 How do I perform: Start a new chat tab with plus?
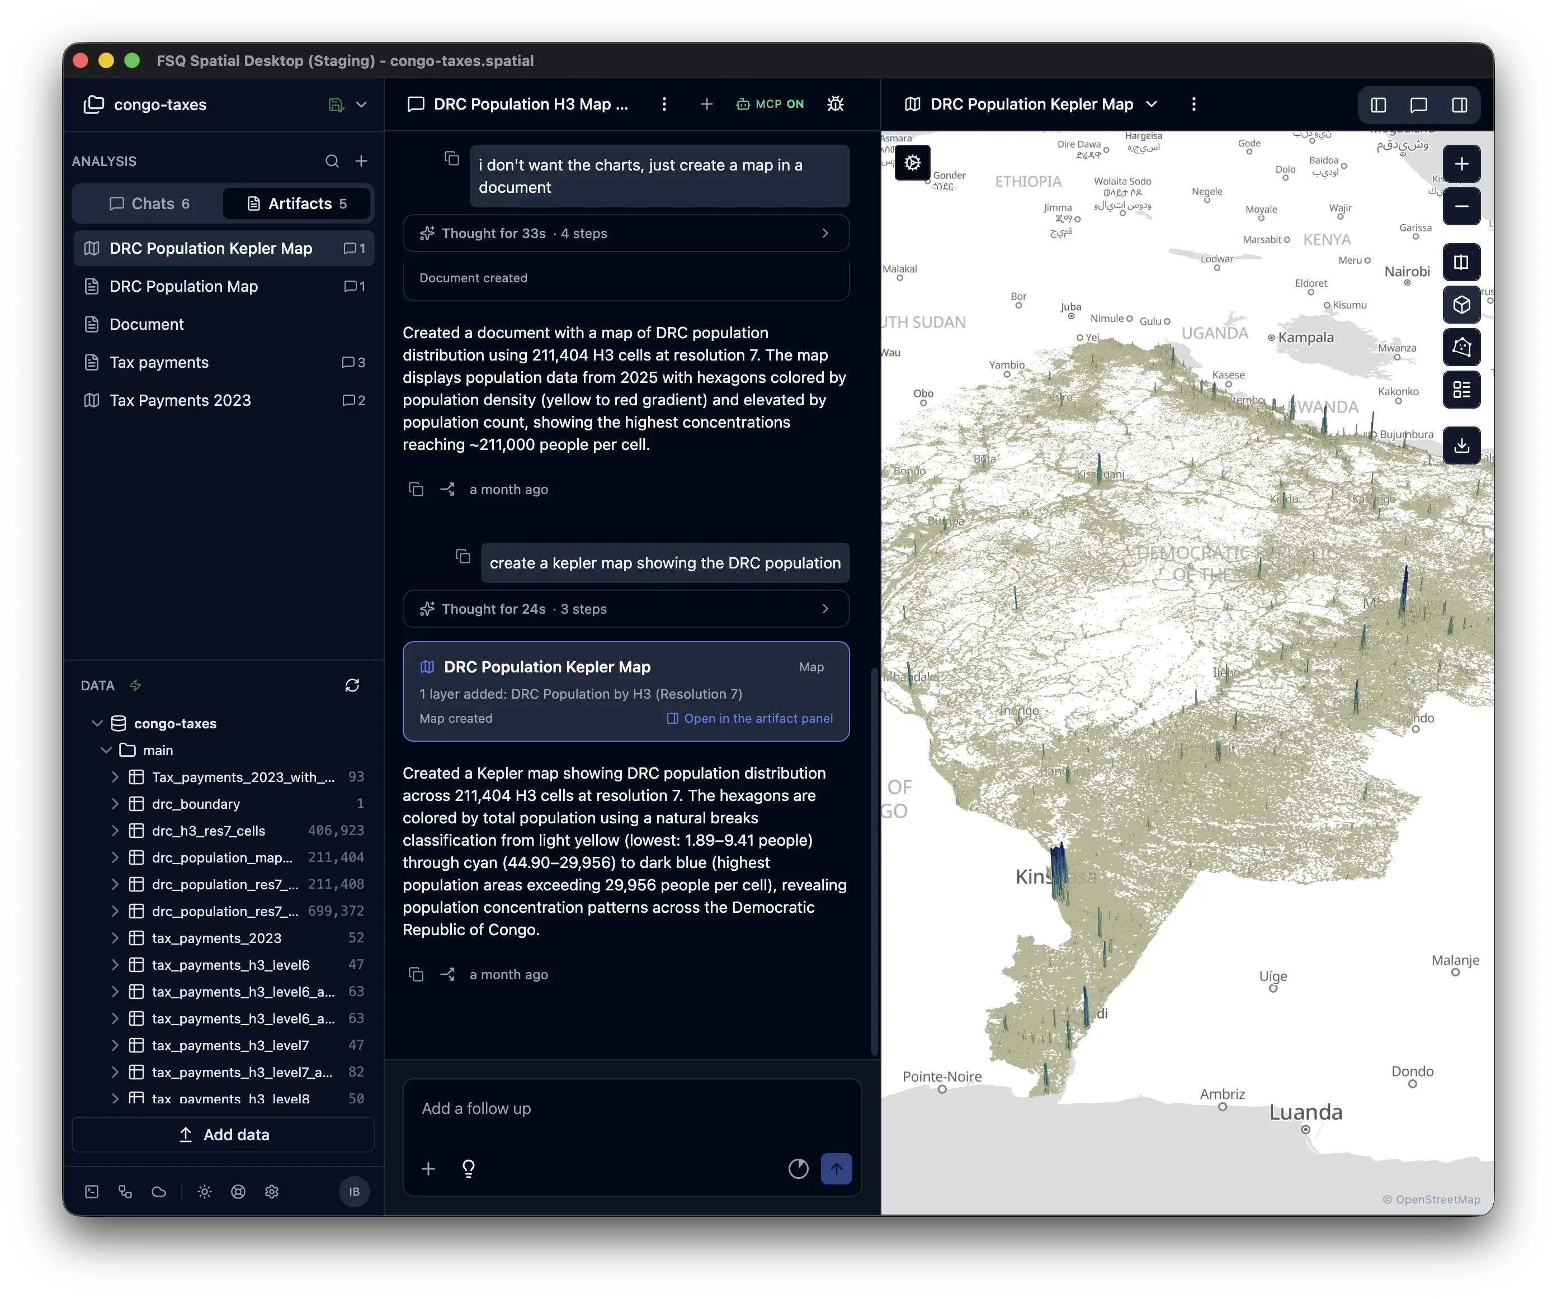pyautogui.click(x=706, y=105)
